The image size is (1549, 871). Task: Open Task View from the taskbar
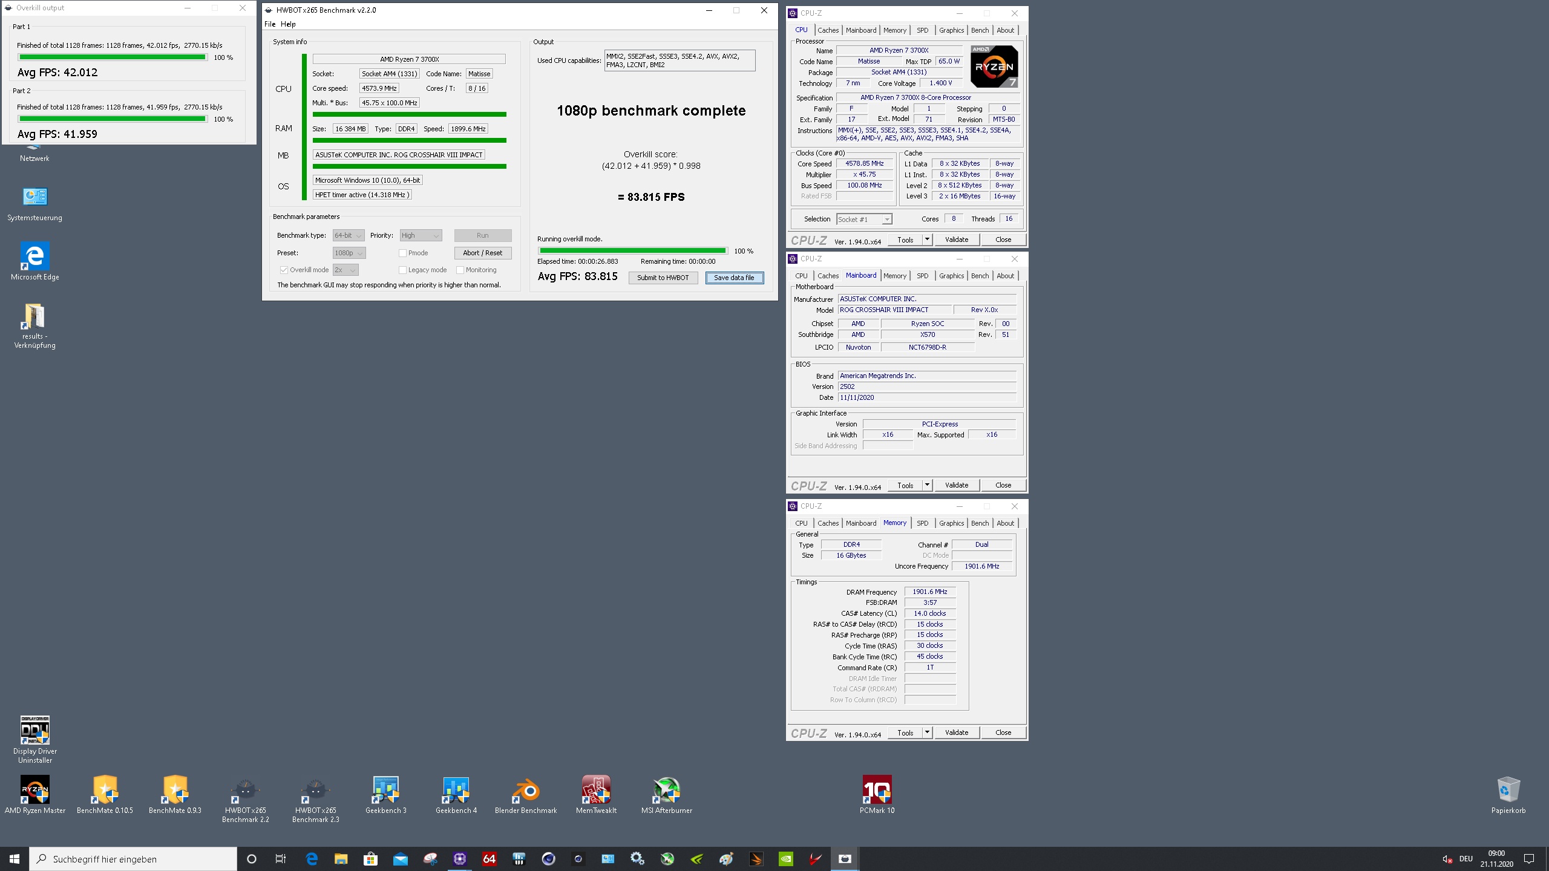click(281, 859)
